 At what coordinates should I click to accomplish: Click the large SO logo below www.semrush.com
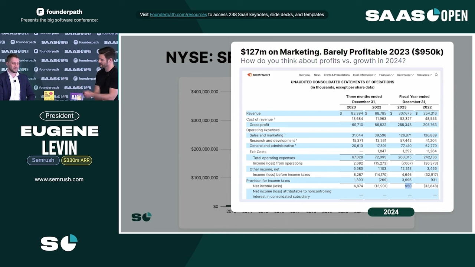tap(59, 243)
